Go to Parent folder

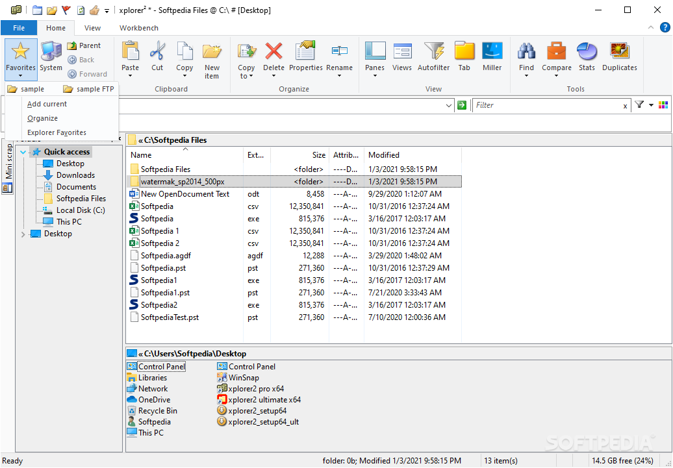(x=84, y=45)
